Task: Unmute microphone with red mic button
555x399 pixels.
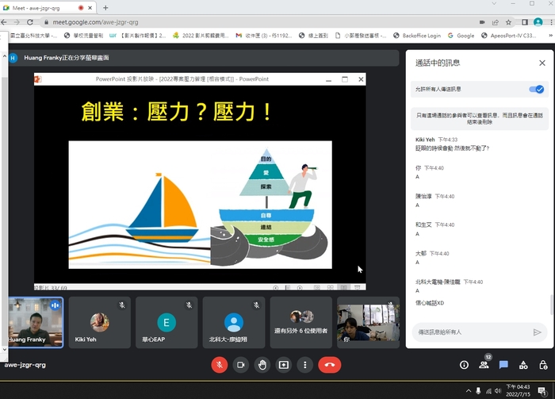Action: click(x=220, y=365)
